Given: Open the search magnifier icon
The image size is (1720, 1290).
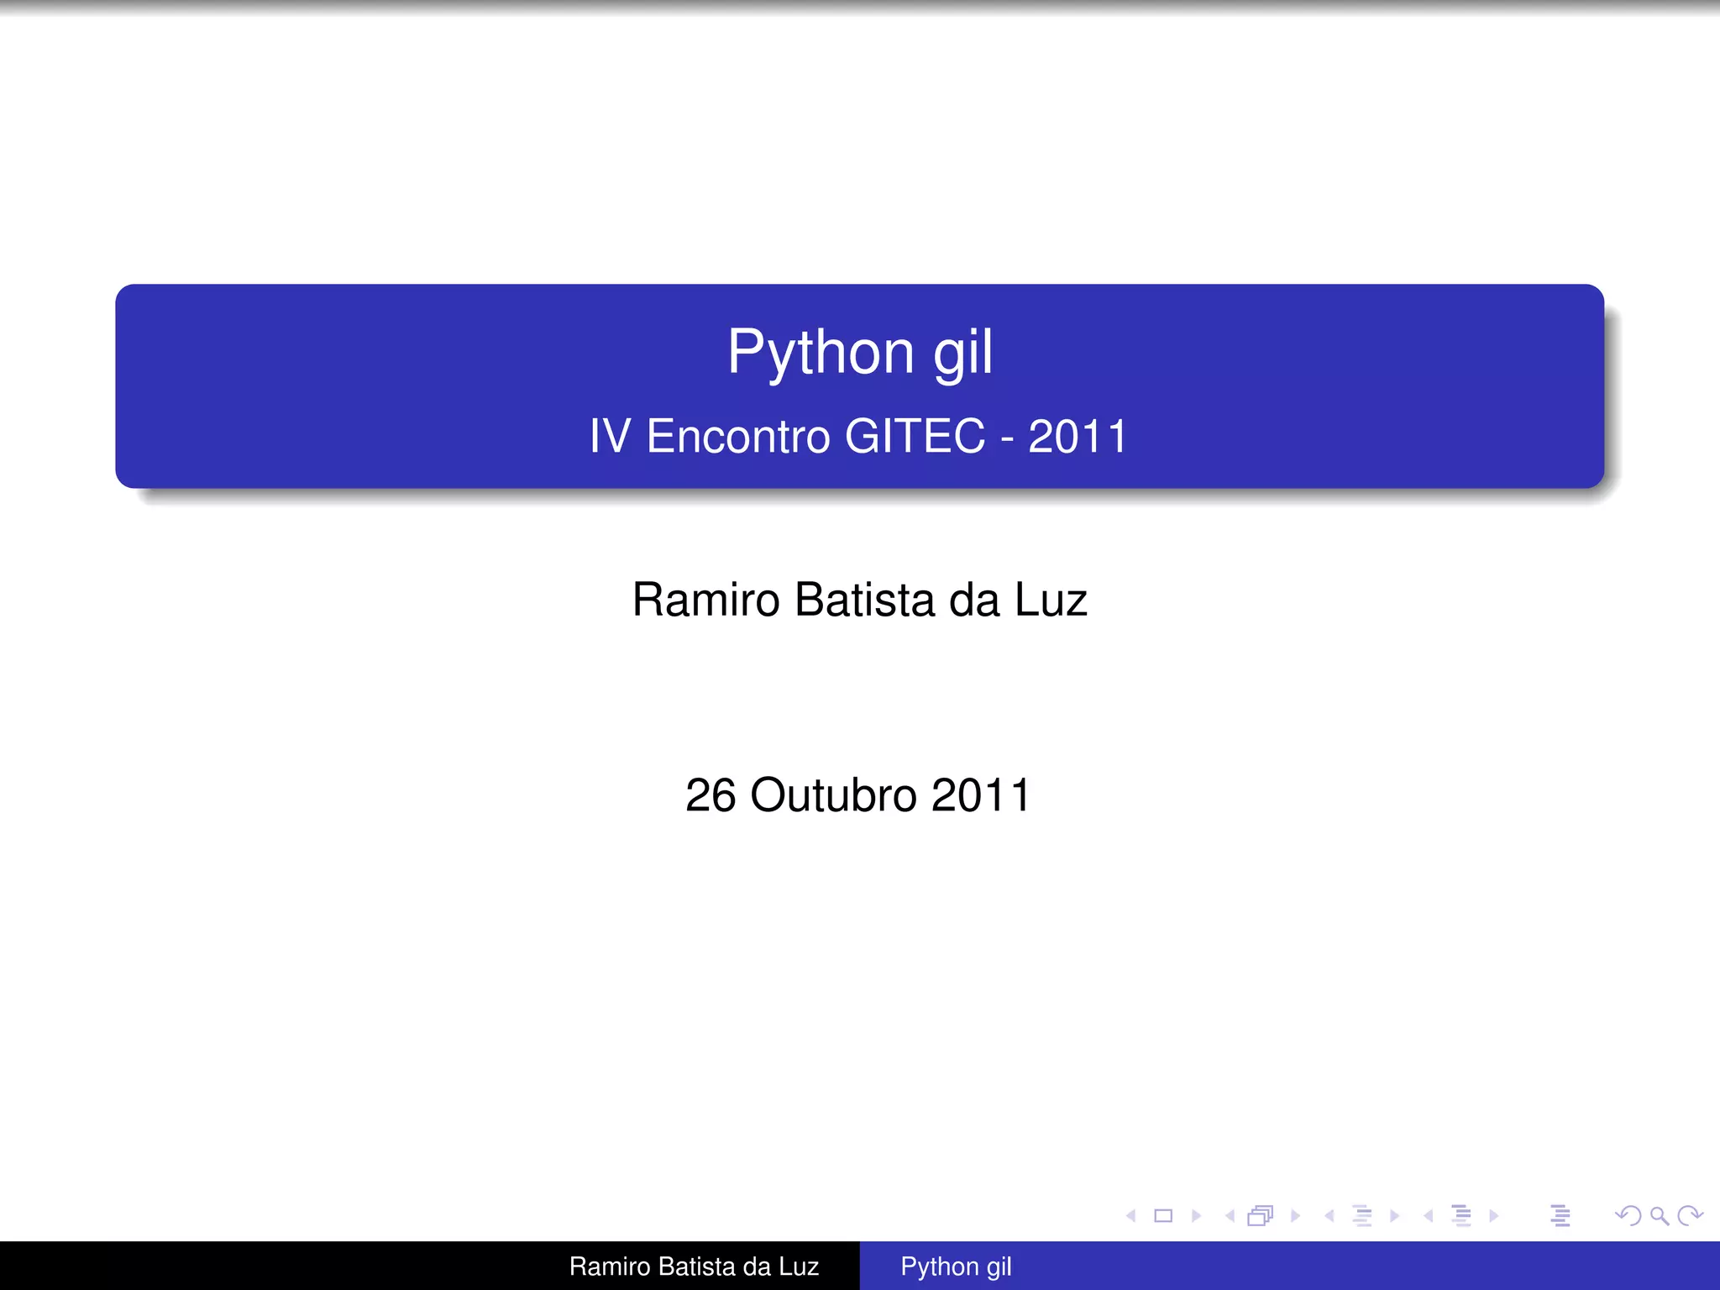Looking at the screenshot, I should (x=1660, y=1215).
